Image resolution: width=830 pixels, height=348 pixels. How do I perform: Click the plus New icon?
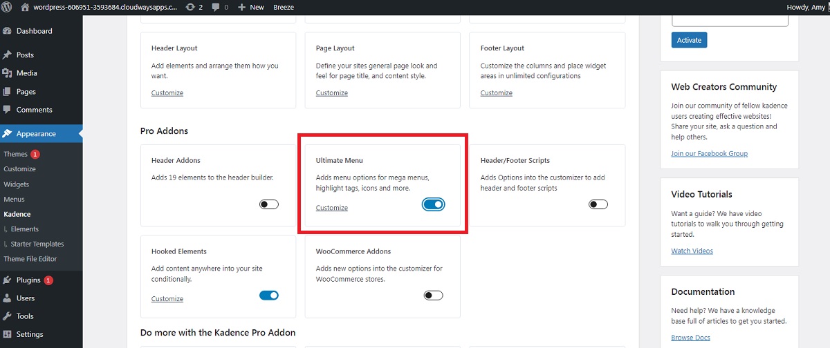point(242,7)
